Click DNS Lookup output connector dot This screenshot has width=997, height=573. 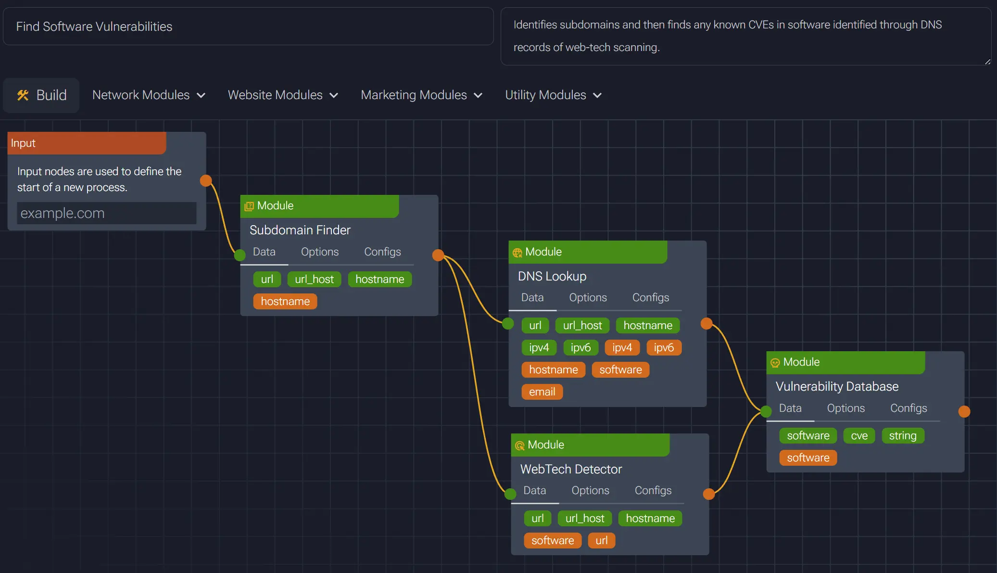pyautogui.click(x=707, y=323)
